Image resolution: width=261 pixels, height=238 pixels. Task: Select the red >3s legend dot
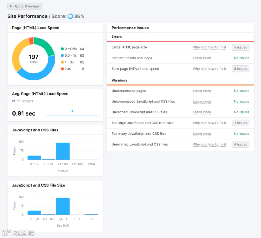click(x=62, y=69)
